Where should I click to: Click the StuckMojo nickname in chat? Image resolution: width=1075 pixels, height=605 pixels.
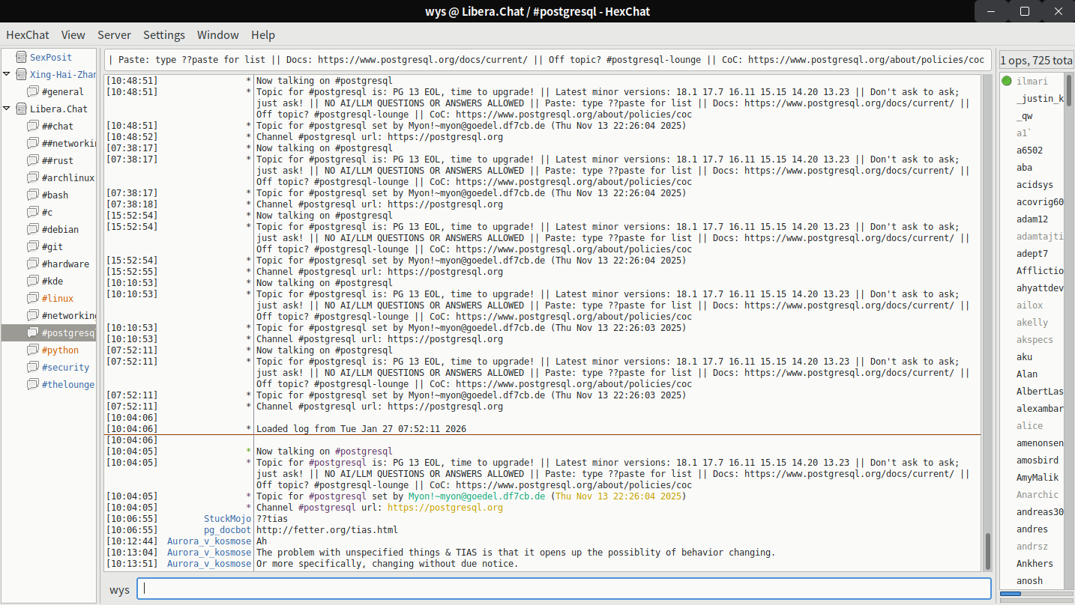227,519
